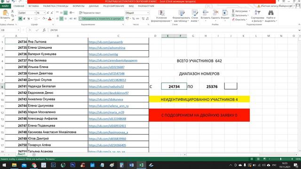Click the Paste (Вставить) clipboard icon
Screen dimensions: 301x169
tap(5, 13)
